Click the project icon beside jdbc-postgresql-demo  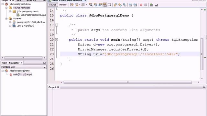coord(6,4)
